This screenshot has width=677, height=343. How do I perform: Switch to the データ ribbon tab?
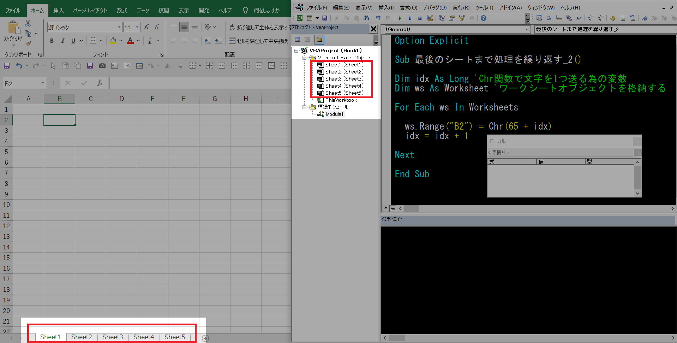click(x=143, y=10)
